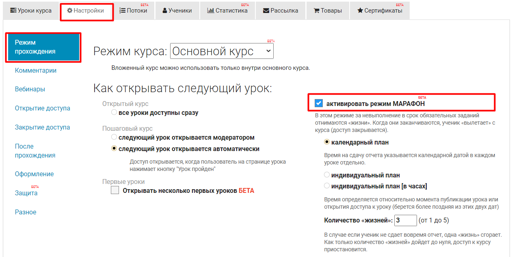Open the Товары tab
This screenshot has height=257, width=512.
(x=328, y=11)
